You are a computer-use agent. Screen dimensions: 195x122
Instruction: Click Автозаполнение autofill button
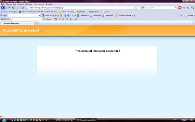click(x=123, y=16)
